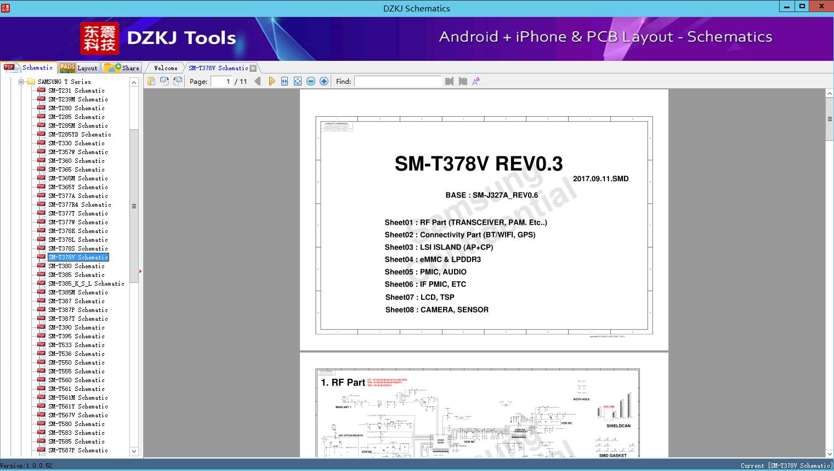Click the find next icon
Screen dimensions: 834x471
click(x=463, y=81)
